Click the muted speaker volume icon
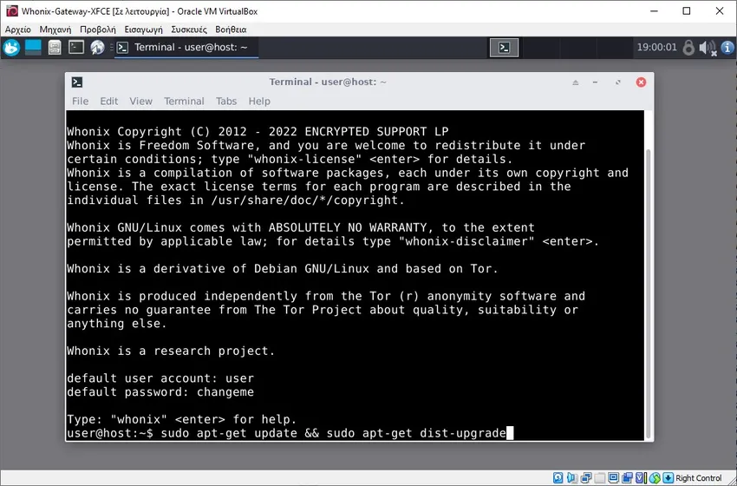This screenshot has height=486, width=737. [708, 48]
